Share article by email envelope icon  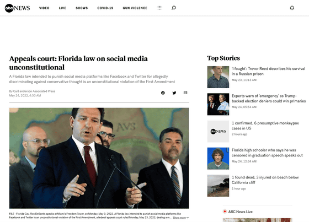click(x=185, y=93)
